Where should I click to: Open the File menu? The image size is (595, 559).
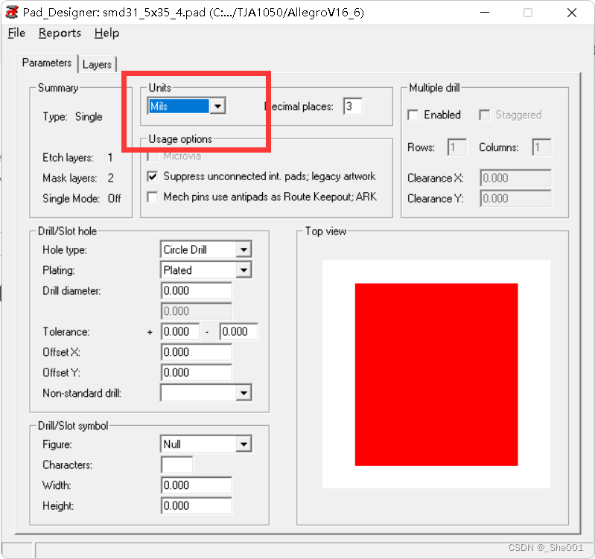(16, 33)
